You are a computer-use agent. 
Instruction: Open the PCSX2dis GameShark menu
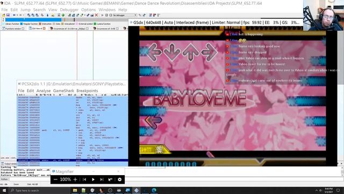point(63,91)
